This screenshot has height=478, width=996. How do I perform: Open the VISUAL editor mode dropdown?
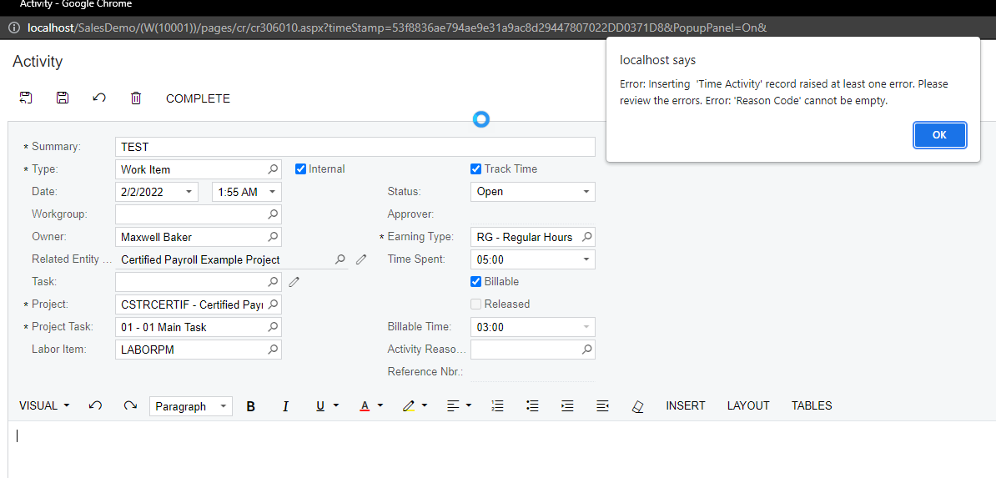(x=44, y=405)
